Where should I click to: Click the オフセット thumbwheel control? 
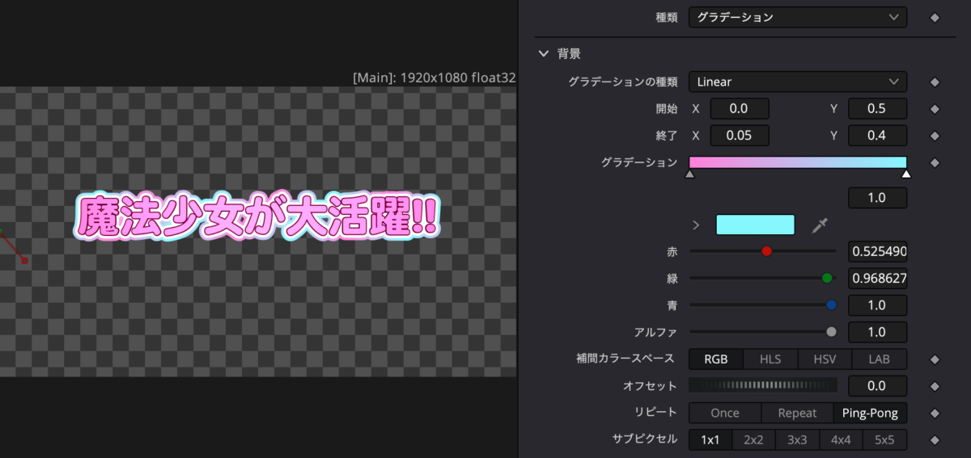tap(763, 385)
